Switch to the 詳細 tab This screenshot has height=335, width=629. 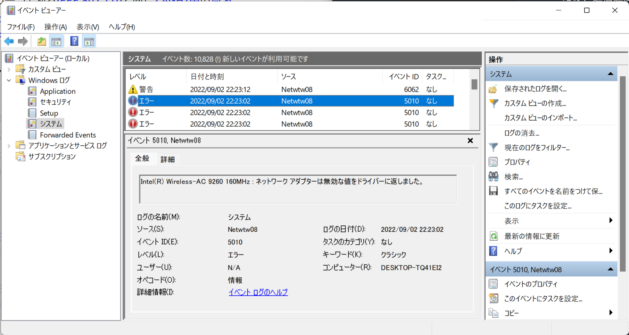tap(168, 159)
